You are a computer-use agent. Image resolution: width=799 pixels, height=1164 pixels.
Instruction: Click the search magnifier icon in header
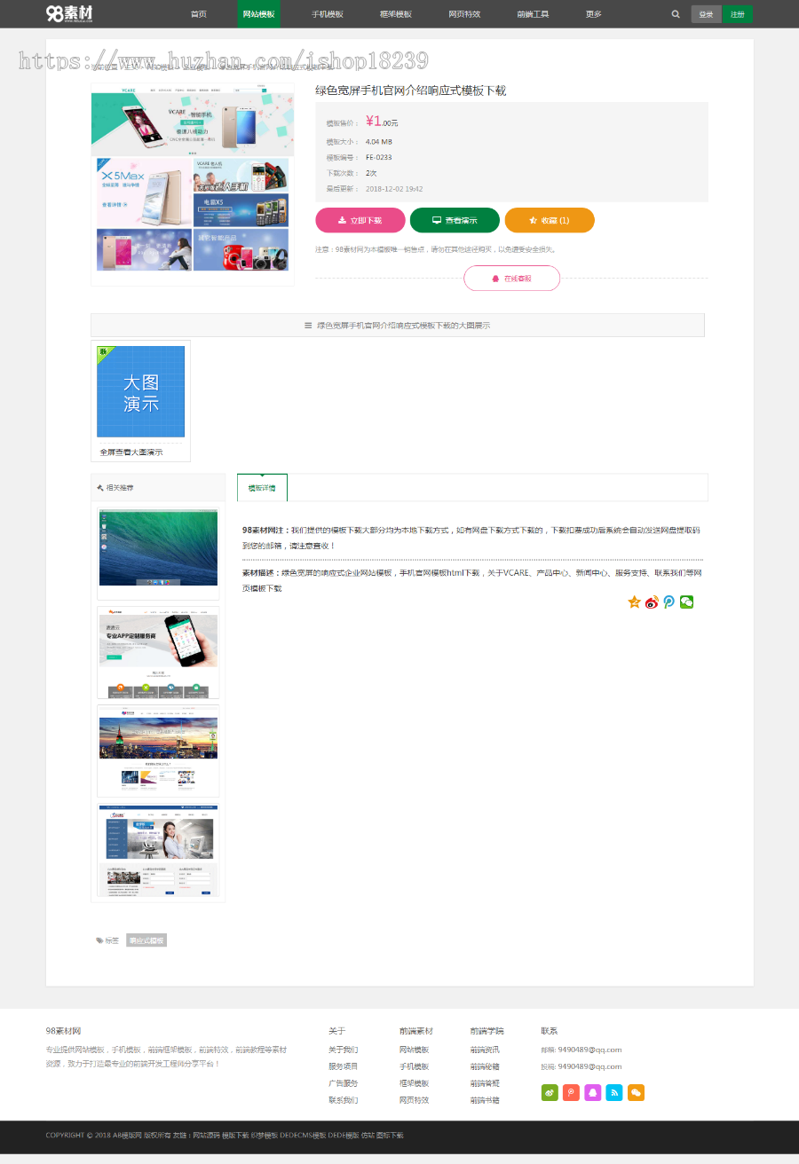pyautogui.click(x=676, y=14)
